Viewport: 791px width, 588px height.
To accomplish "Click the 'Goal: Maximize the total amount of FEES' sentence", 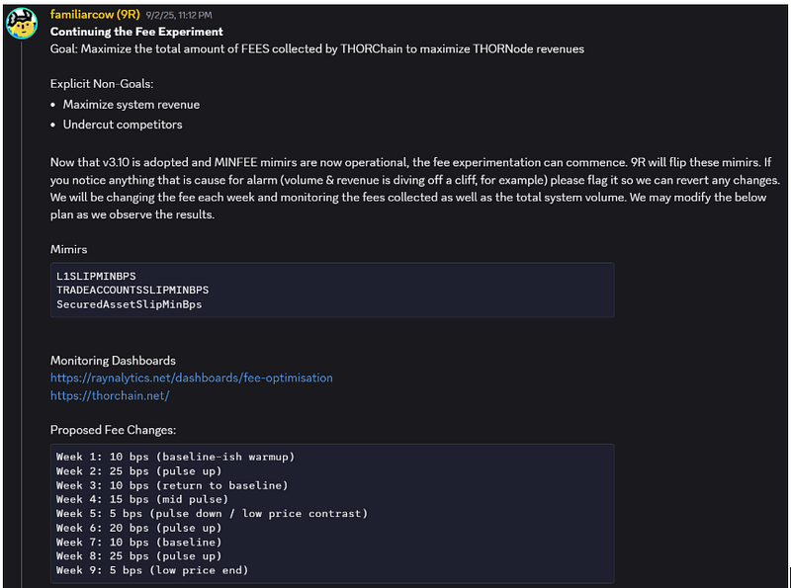I will pos(317,48).
